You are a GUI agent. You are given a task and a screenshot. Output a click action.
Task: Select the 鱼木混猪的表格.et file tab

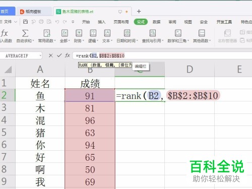click(x=92, y=12)
